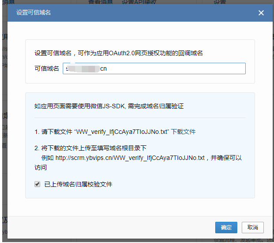Close the 设置可信域名 dialog with X
274x243 pixels.
point(261,13)
